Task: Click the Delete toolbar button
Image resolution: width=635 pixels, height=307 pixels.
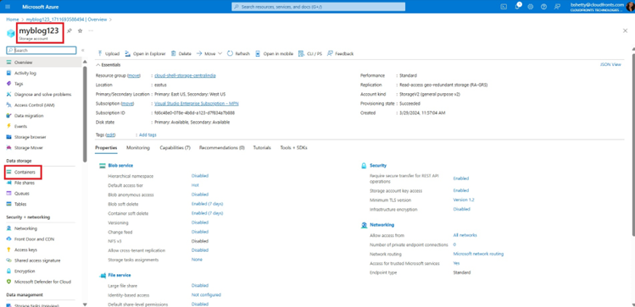Action: point(181,53)
